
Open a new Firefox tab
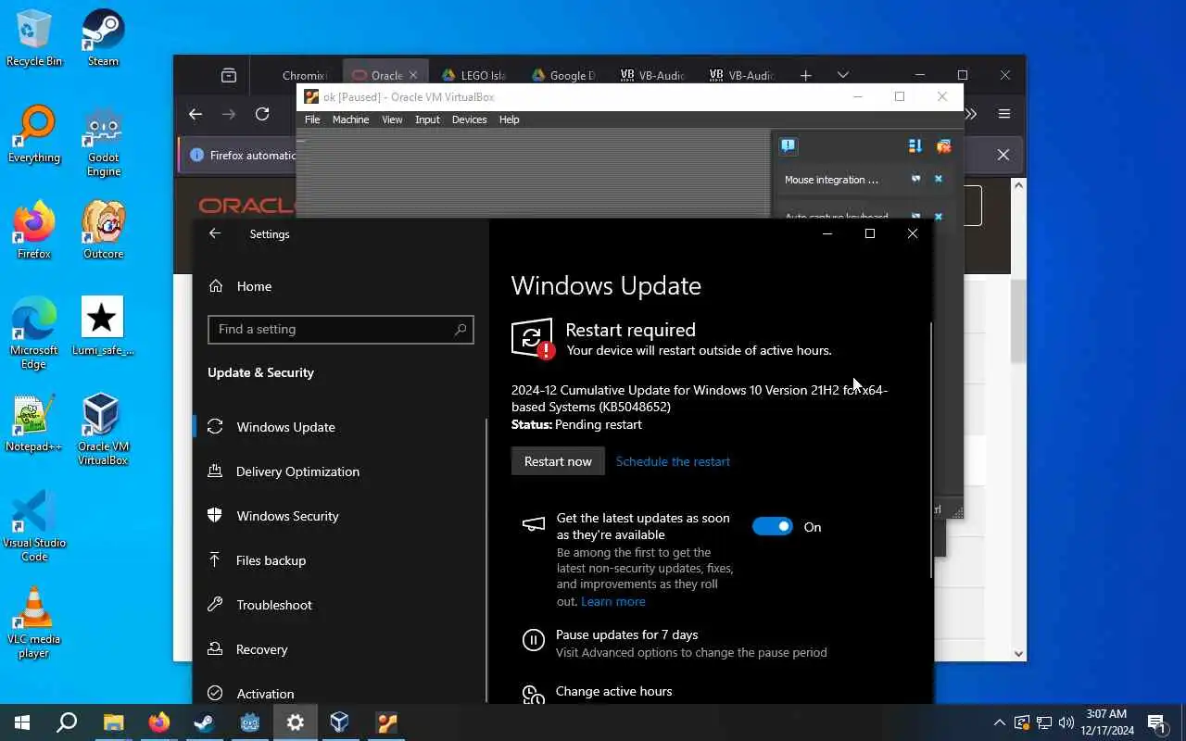[x=805, y=75]
